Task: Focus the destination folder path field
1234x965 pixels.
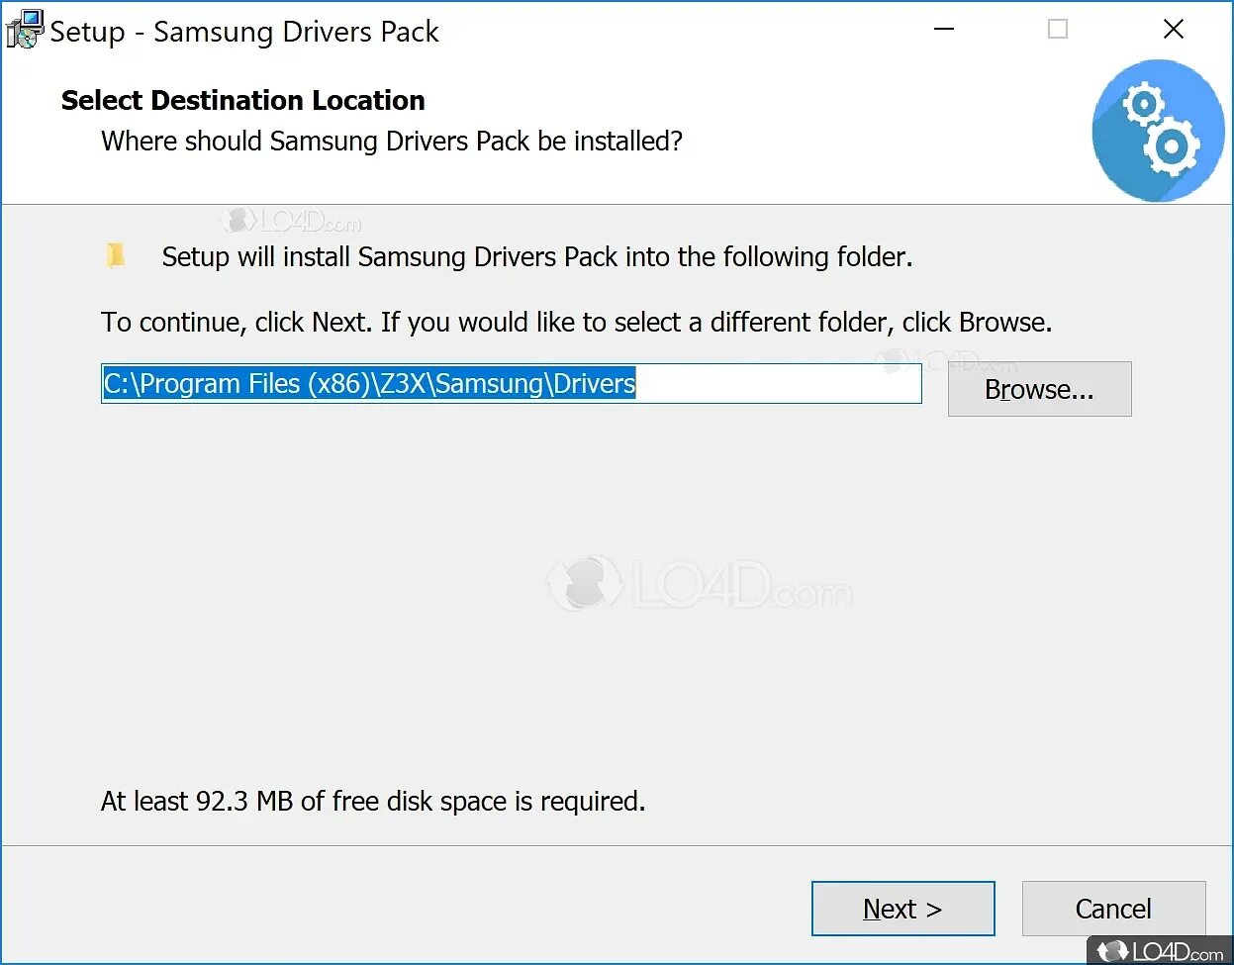Action: (x=511, y=384)
